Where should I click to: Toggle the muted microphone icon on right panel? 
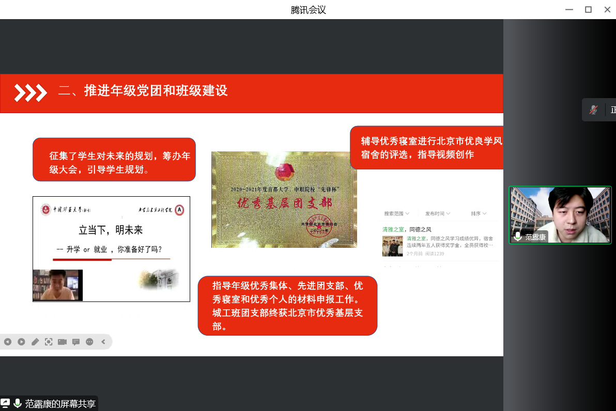coord(594,109)
